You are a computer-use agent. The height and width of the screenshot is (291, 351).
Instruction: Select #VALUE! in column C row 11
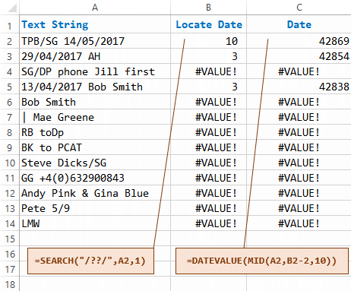click(x=299, y=178)
